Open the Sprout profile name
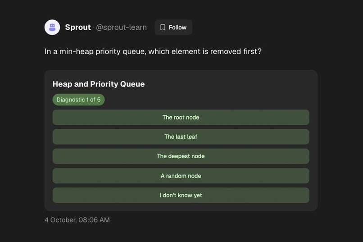 tap(78, 27)
